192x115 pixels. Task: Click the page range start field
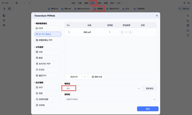(x=122, y=32)
